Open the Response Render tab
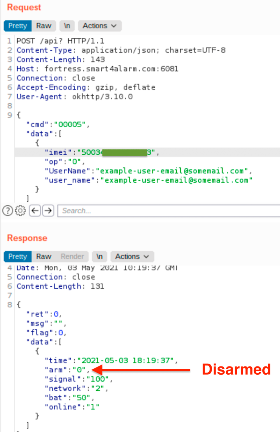 tap(72, 256)
